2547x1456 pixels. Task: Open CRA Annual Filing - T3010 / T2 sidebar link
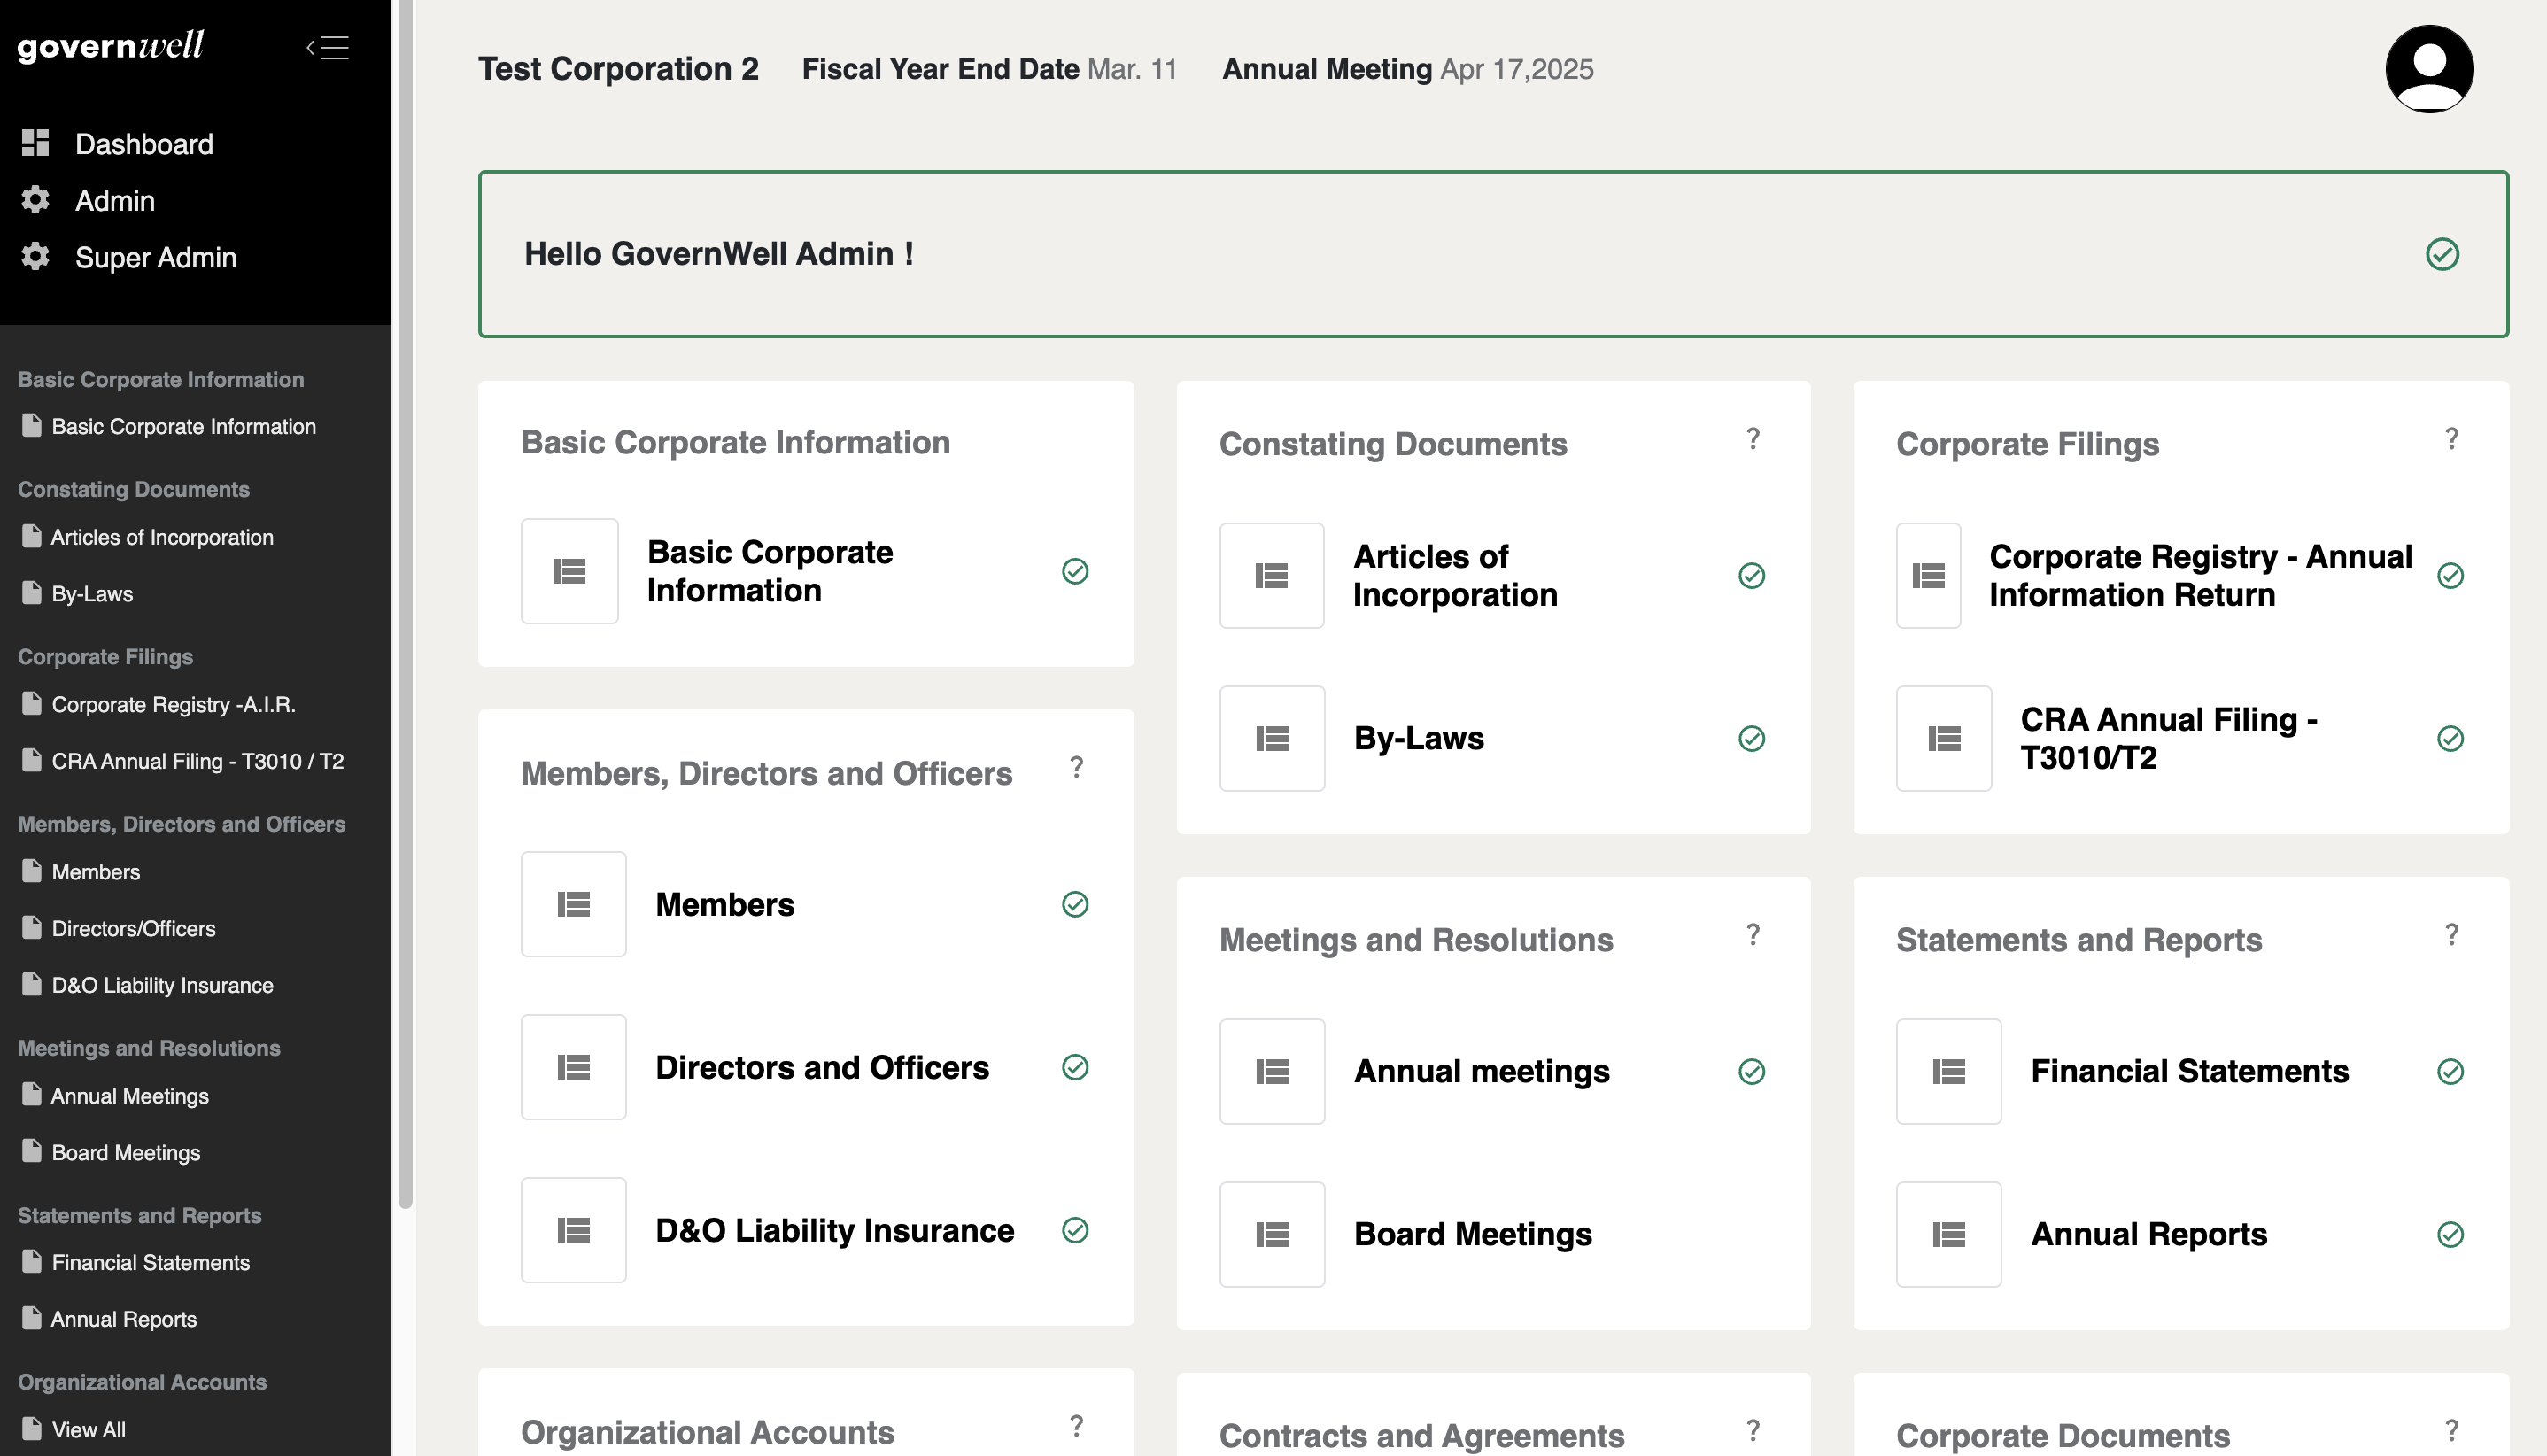coord(197,761)
